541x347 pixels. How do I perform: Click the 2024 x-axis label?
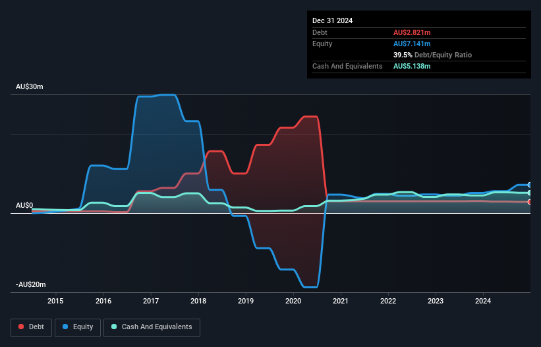coord(483,301)
